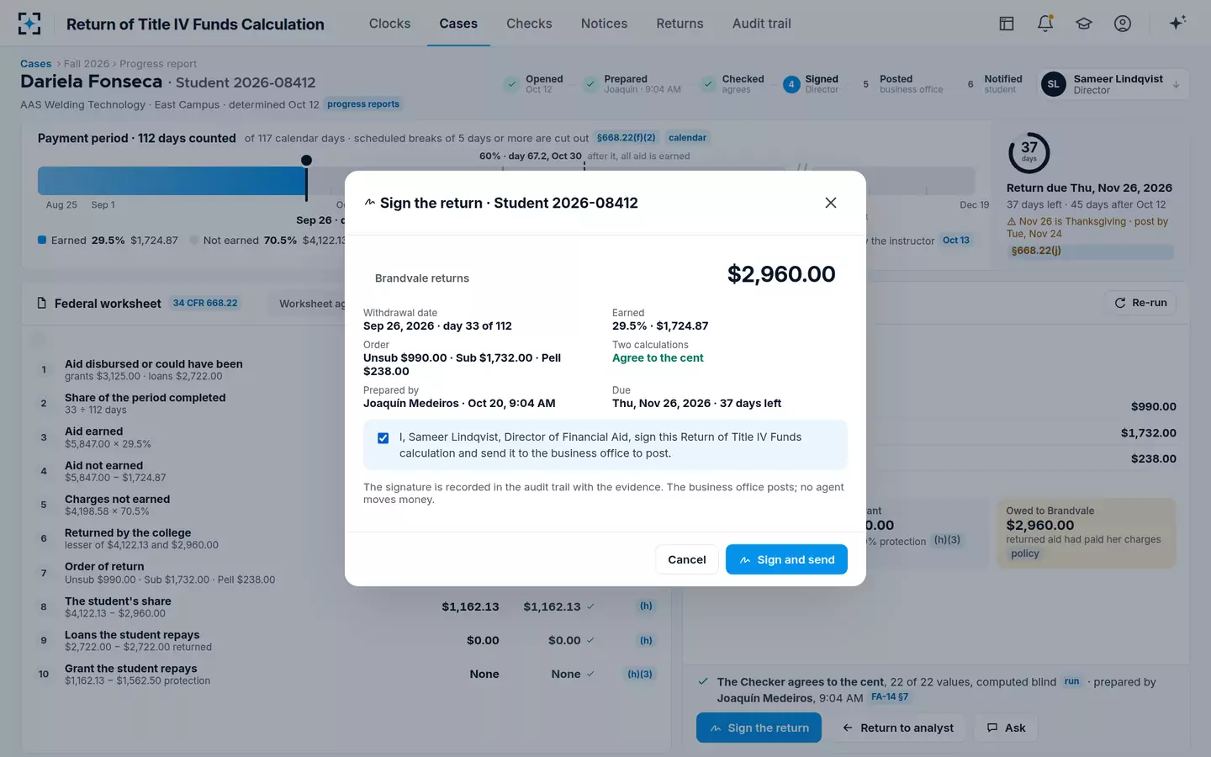Image resolution: width=1211 pixels, height=757 pixels.
Task: Open the Oct 13 instructor tag
Action: (x=955, y=241)
